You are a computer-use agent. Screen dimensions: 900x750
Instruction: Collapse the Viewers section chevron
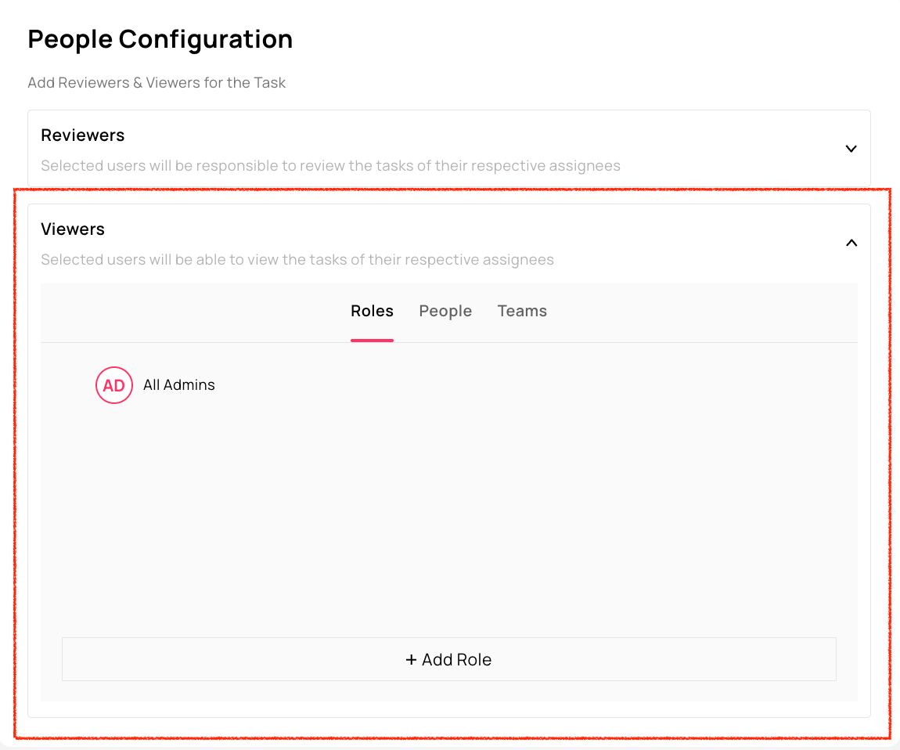(x=851, y=243)
